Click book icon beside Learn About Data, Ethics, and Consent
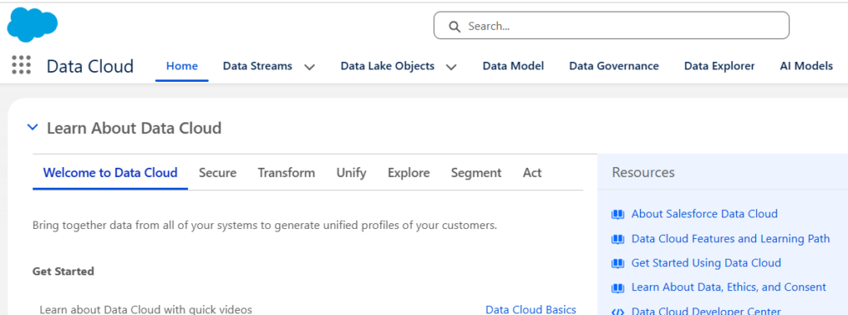848x315 pixels. click(x=617, y=288)
